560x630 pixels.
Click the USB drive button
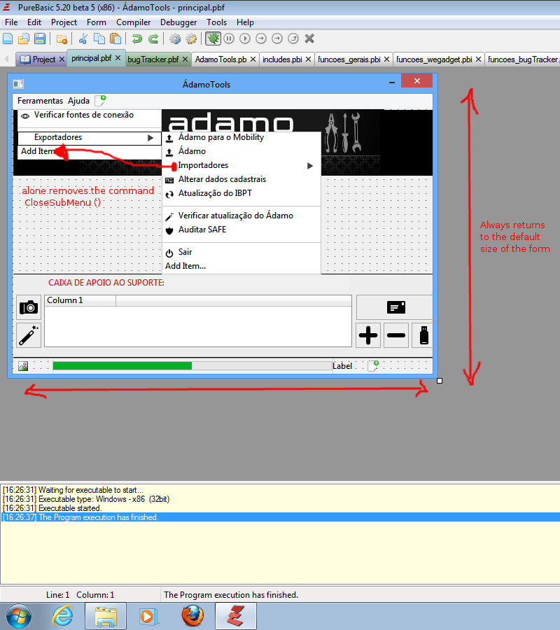423,335
